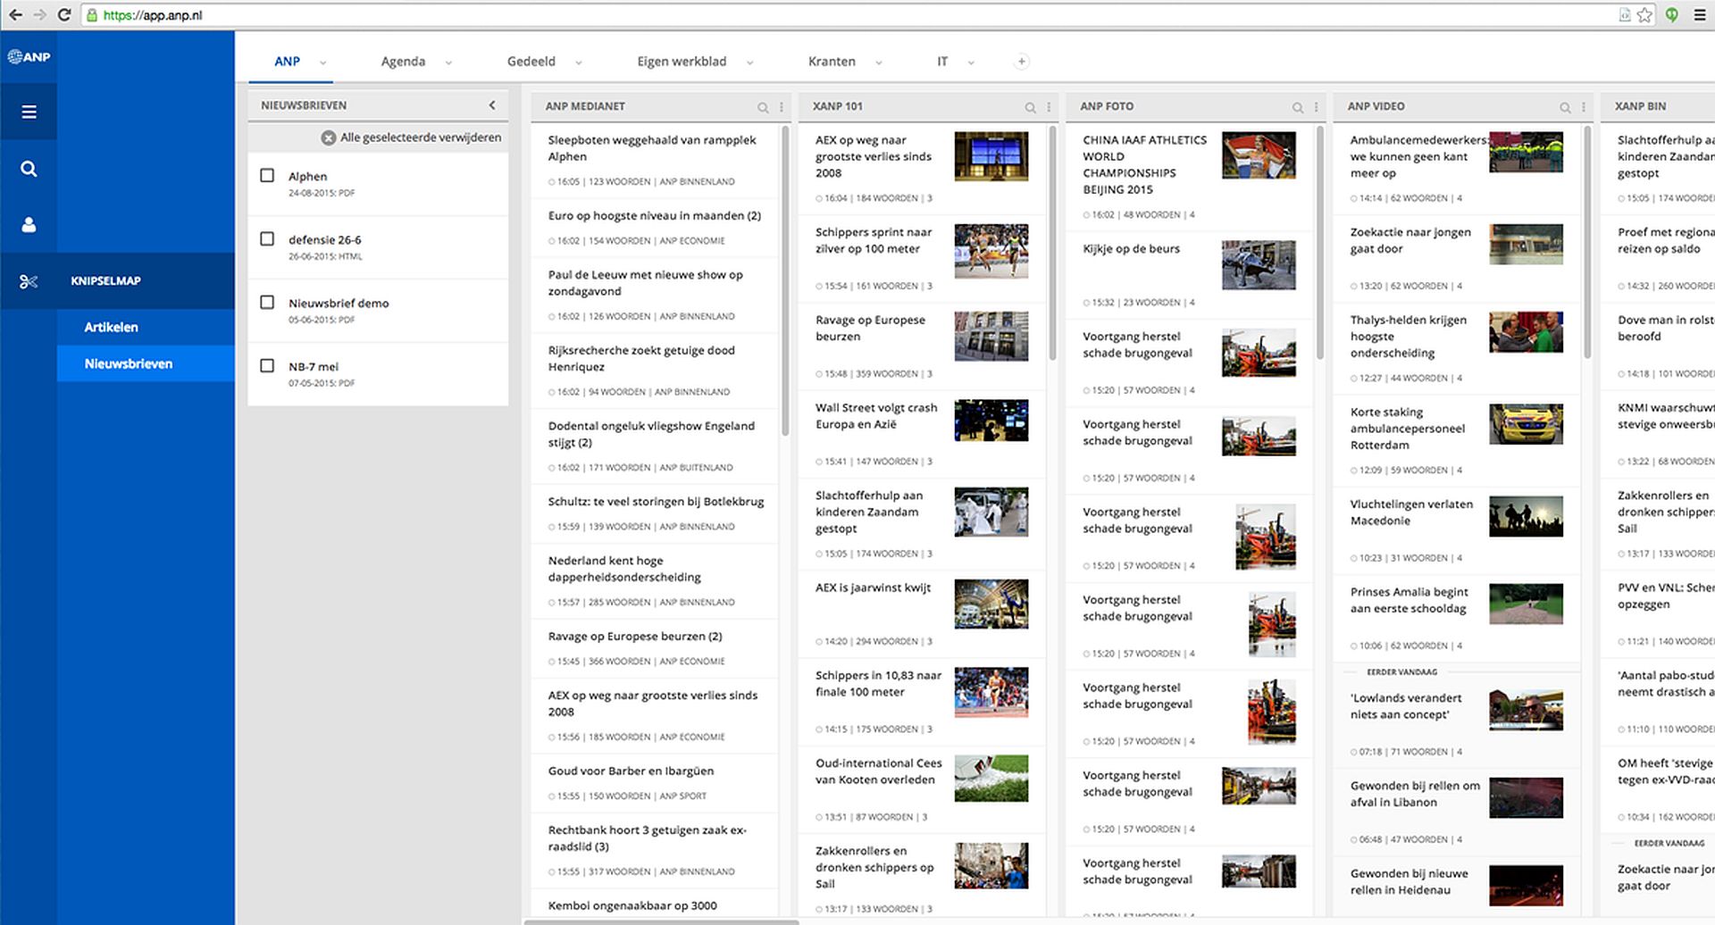
Task: Check the Alphen newsletter checkbox
Action: (267, 176)
